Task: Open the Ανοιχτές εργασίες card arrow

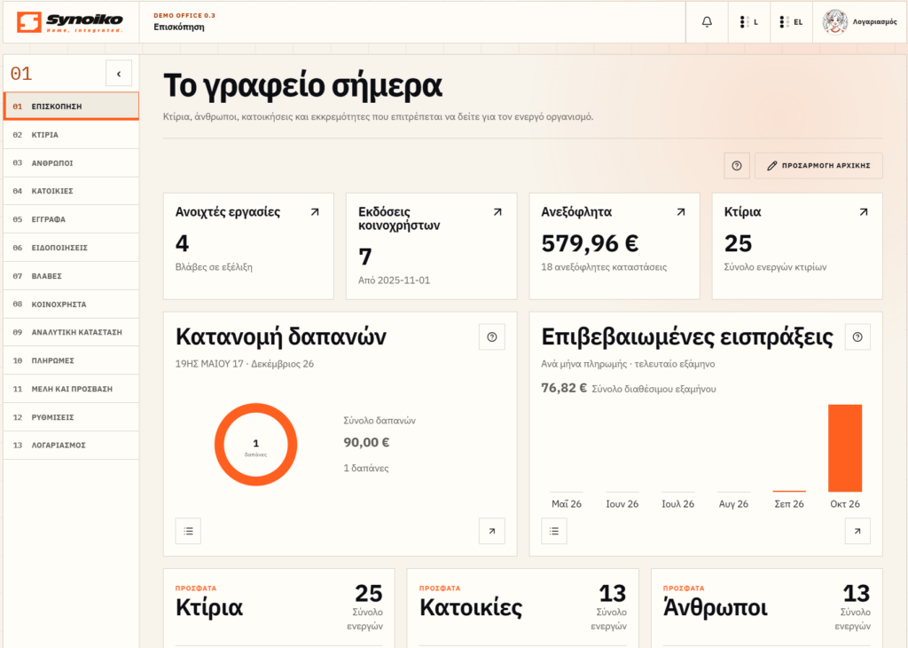Action: pyautogui.click(x=315, y=212)
